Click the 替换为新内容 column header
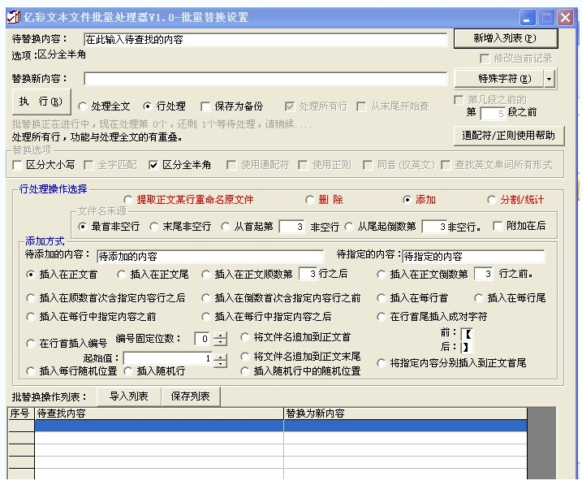Image resolution: width=582 pixels, height=498 pixels. 405,414
